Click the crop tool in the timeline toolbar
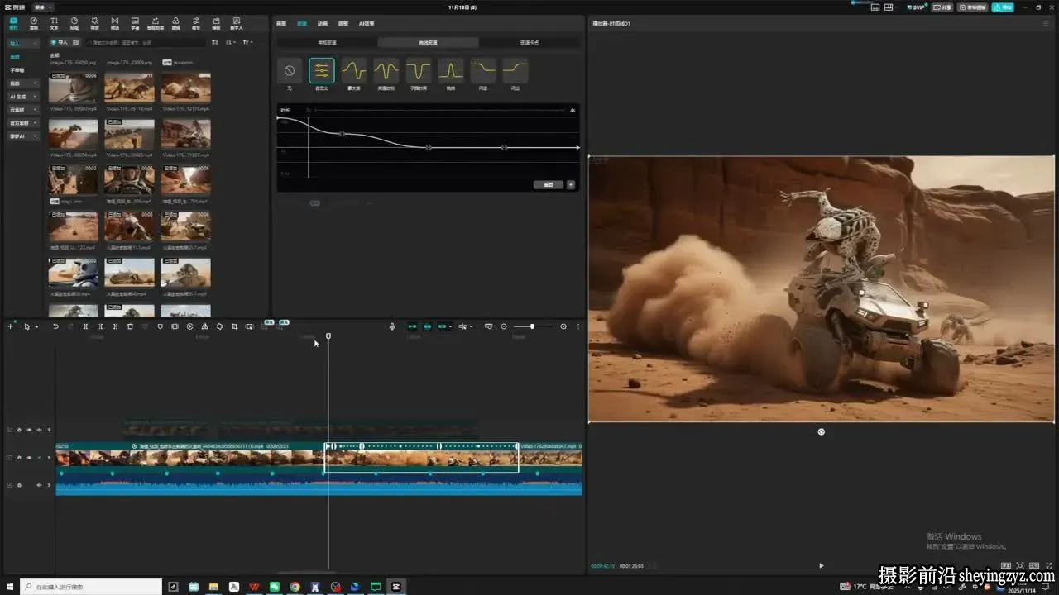Viewport: 1059px width, 595px height. tap(234, 326)
